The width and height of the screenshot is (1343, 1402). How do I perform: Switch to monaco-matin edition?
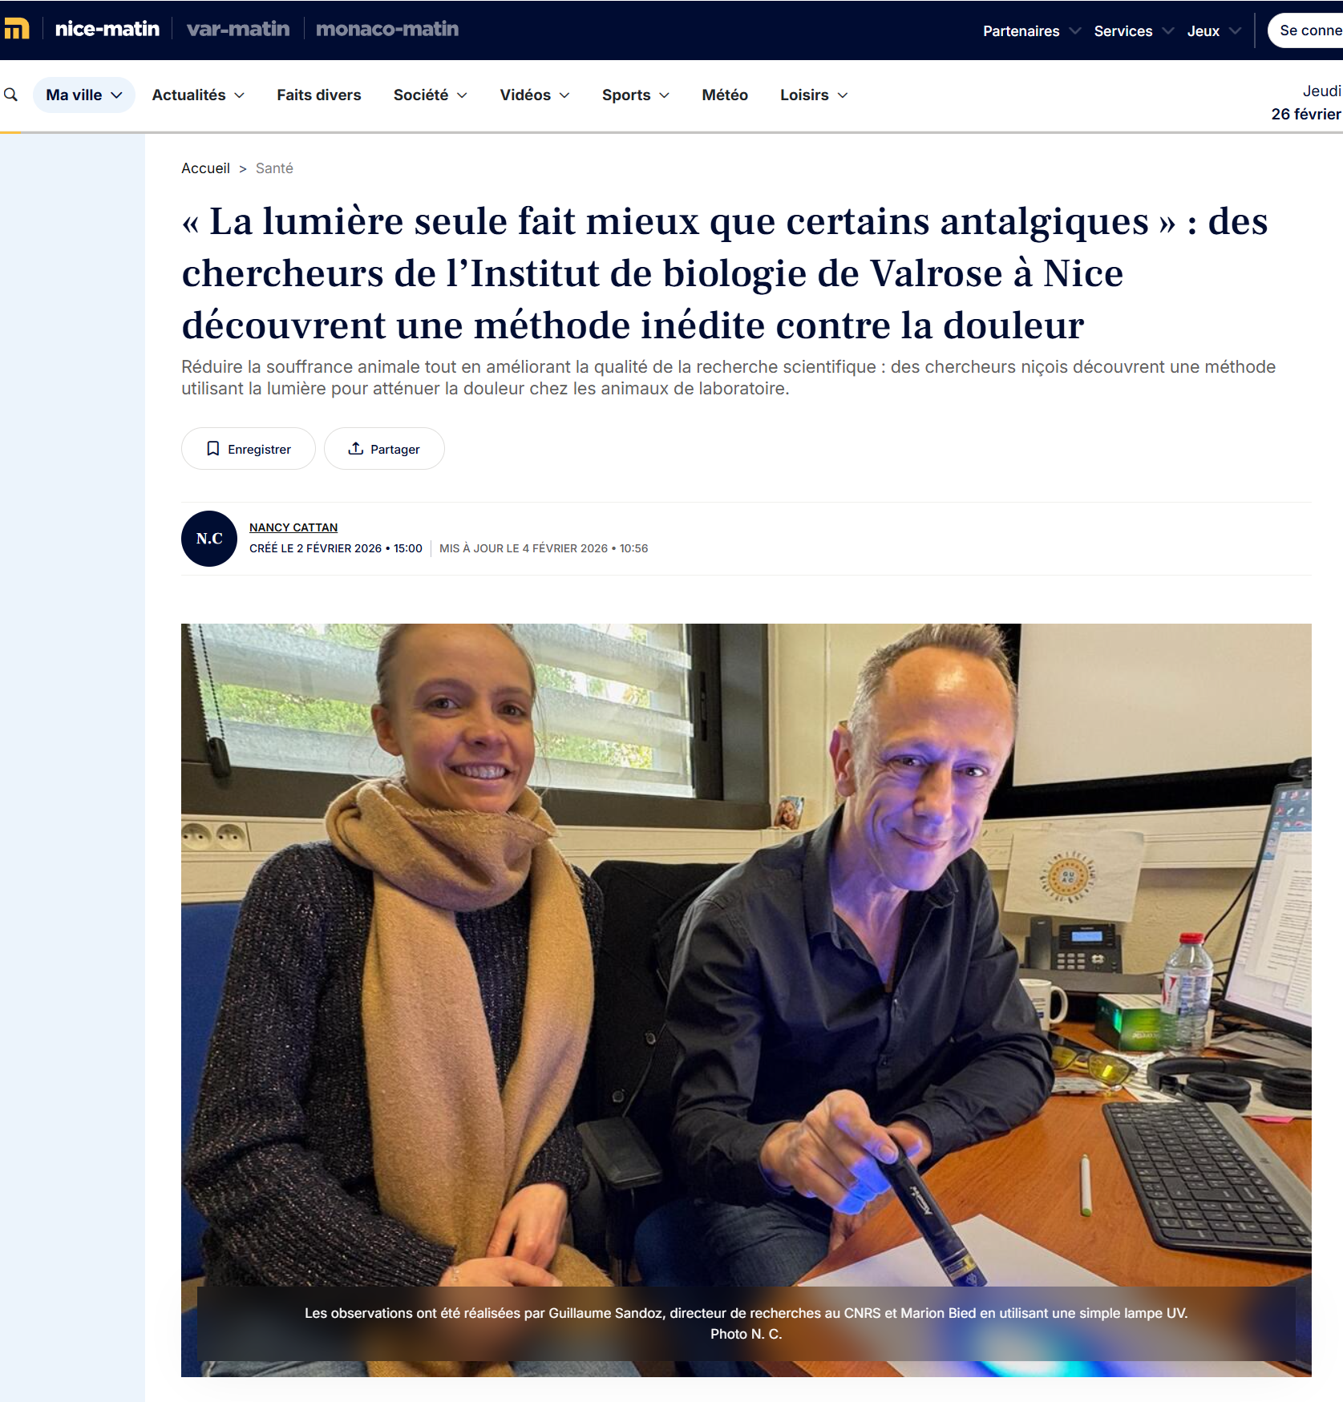(x=387, y=29)
